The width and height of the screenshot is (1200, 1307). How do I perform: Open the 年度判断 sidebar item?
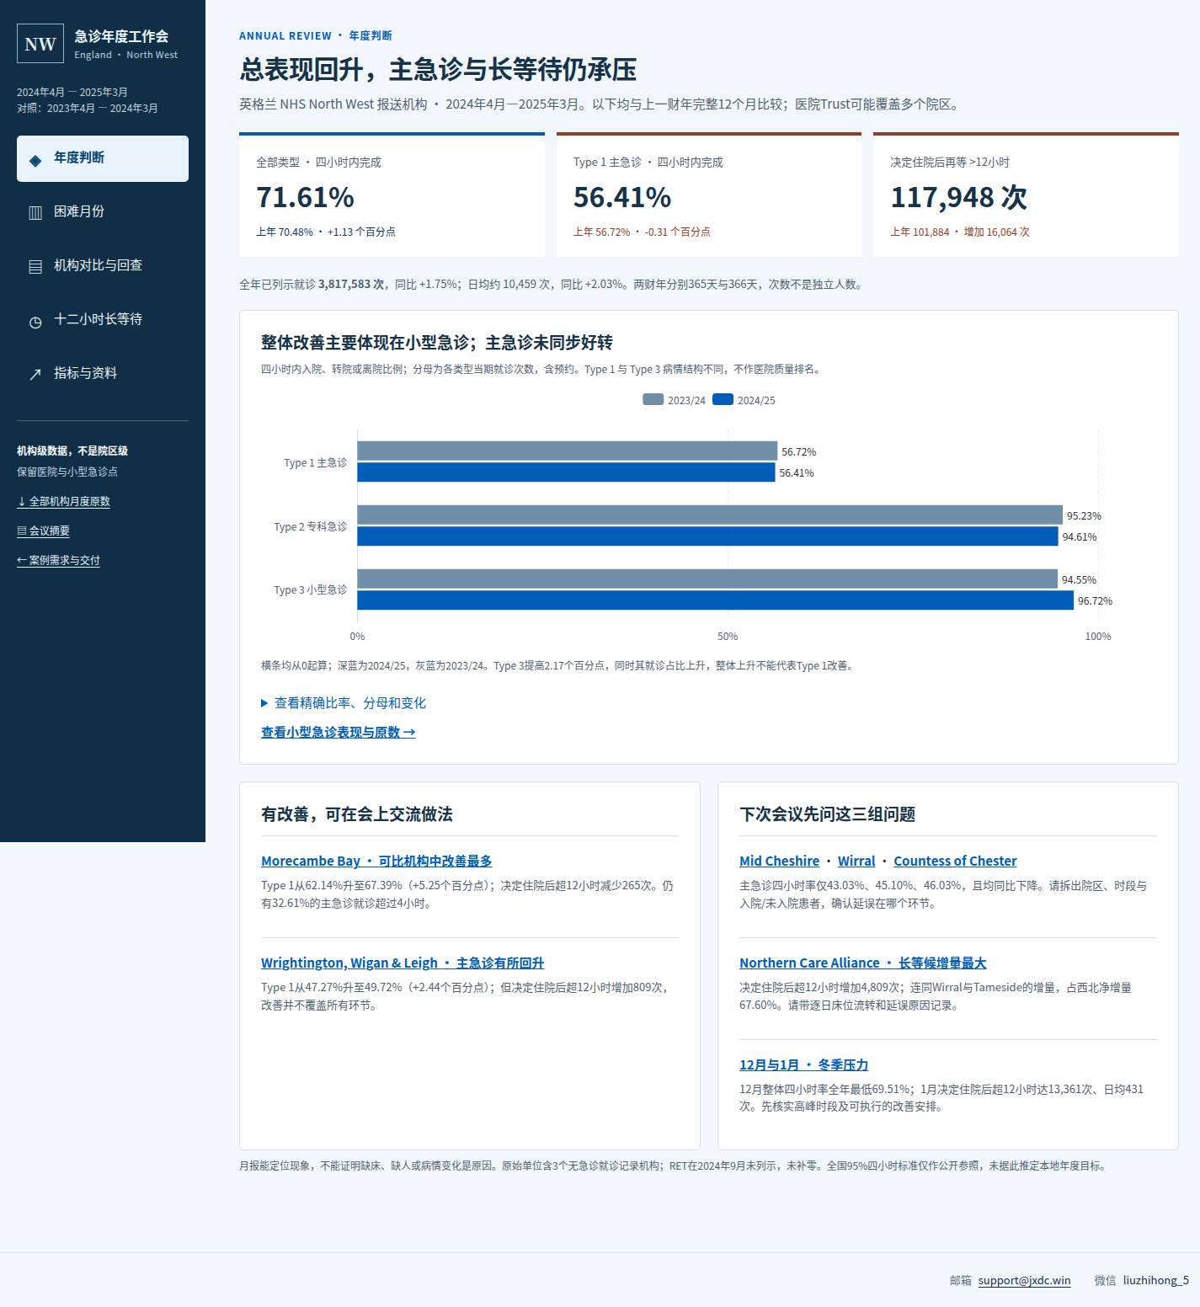(103, 158)
